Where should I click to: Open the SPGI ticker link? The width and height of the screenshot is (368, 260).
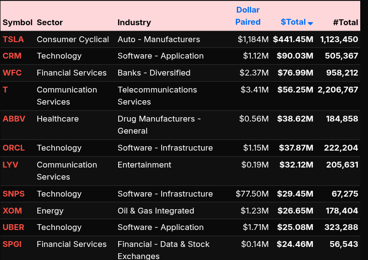point(12,244)
